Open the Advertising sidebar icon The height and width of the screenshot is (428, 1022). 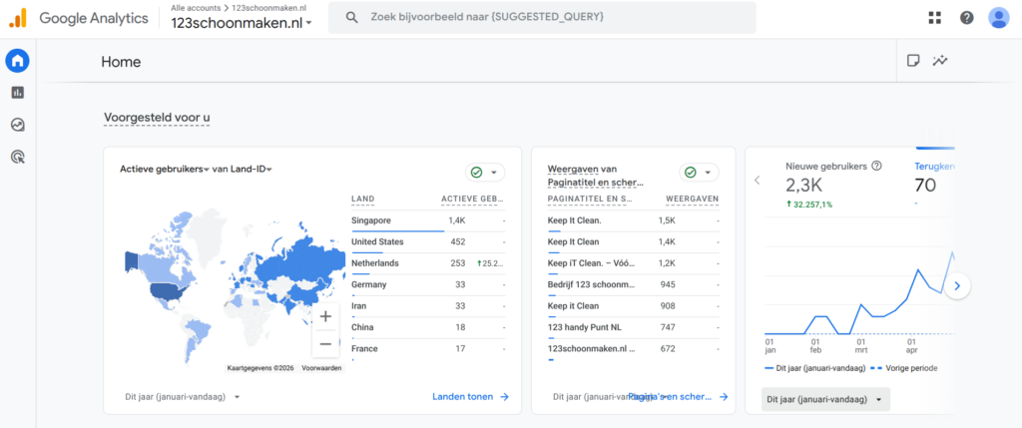click(x=18, y=157)
